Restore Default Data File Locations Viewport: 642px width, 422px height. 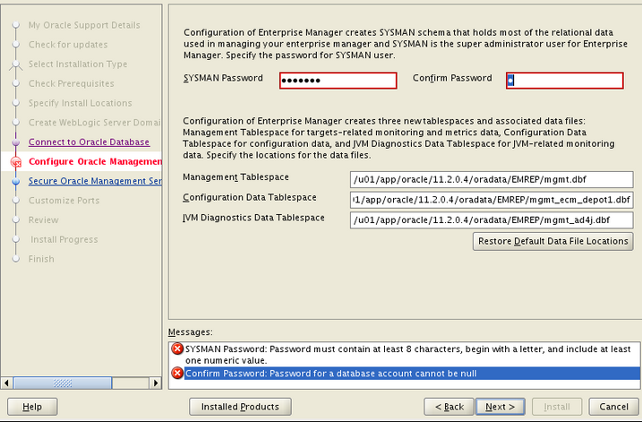552,241
